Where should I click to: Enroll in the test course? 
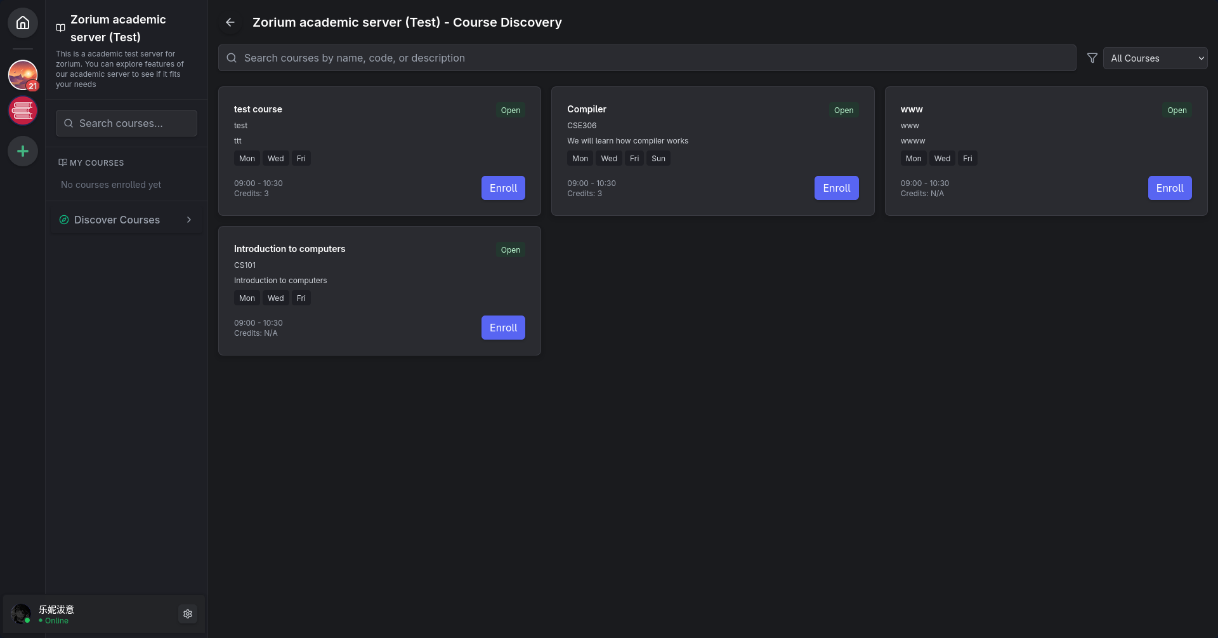[503, 188]
